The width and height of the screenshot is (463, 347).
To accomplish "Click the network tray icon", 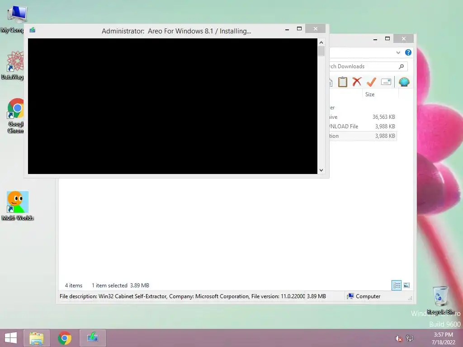I will click(x=410, y=338).
